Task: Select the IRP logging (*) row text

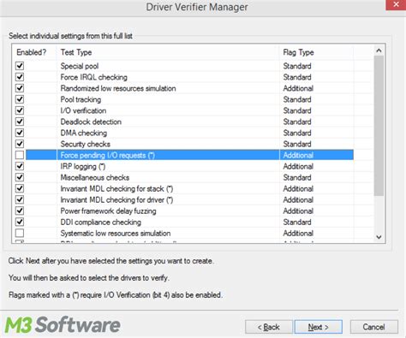Action: 83,166
